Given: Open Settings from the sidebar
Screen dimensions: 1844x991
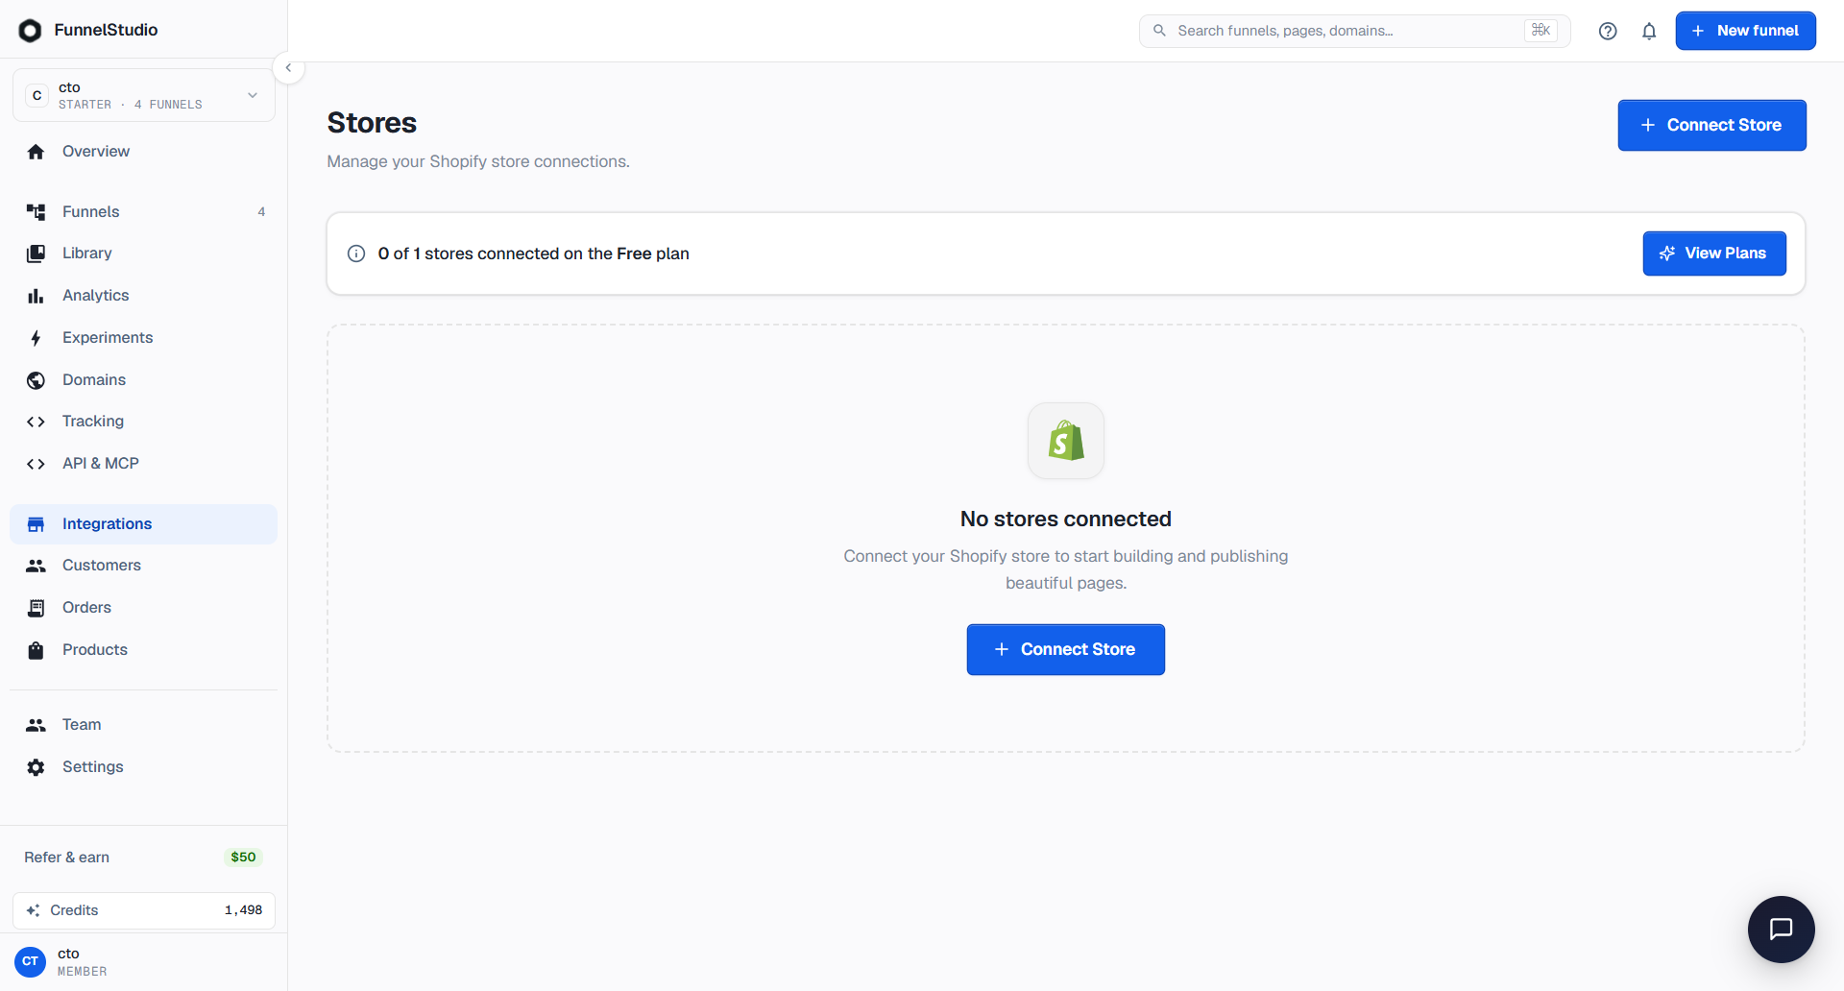Looking at the screenshot, I should tap(144, 767).
